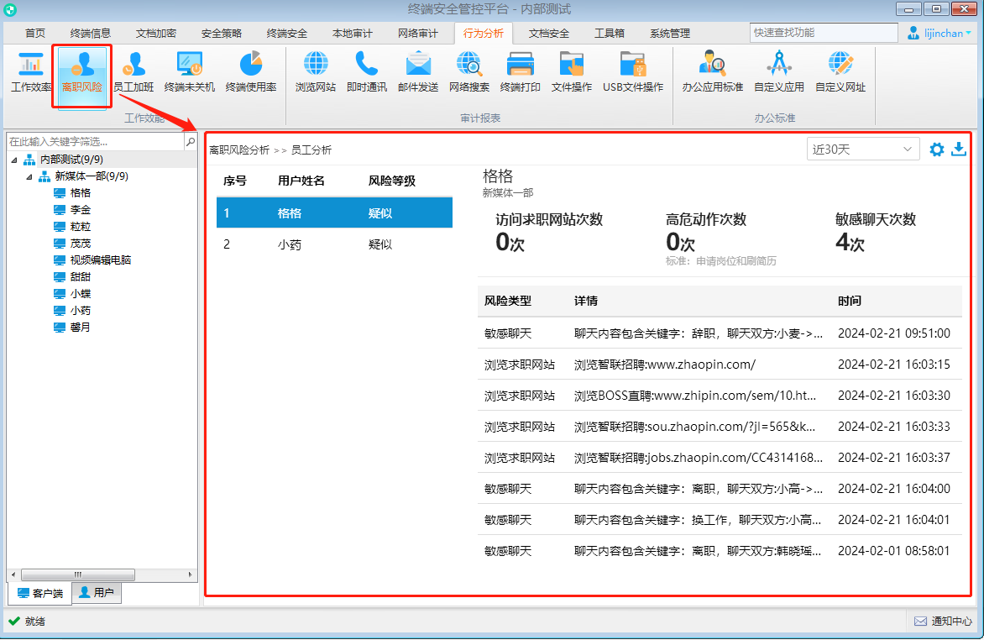Screen dimensions: 984x640
Task: Open the 近30天 time range dropdown
Action: [863, 150]
